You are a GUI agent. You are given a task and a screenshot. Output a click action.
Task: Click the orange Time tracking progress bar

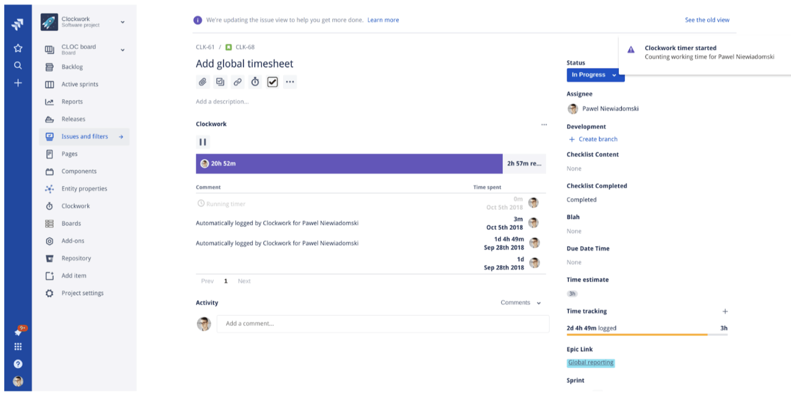(637, 335)
